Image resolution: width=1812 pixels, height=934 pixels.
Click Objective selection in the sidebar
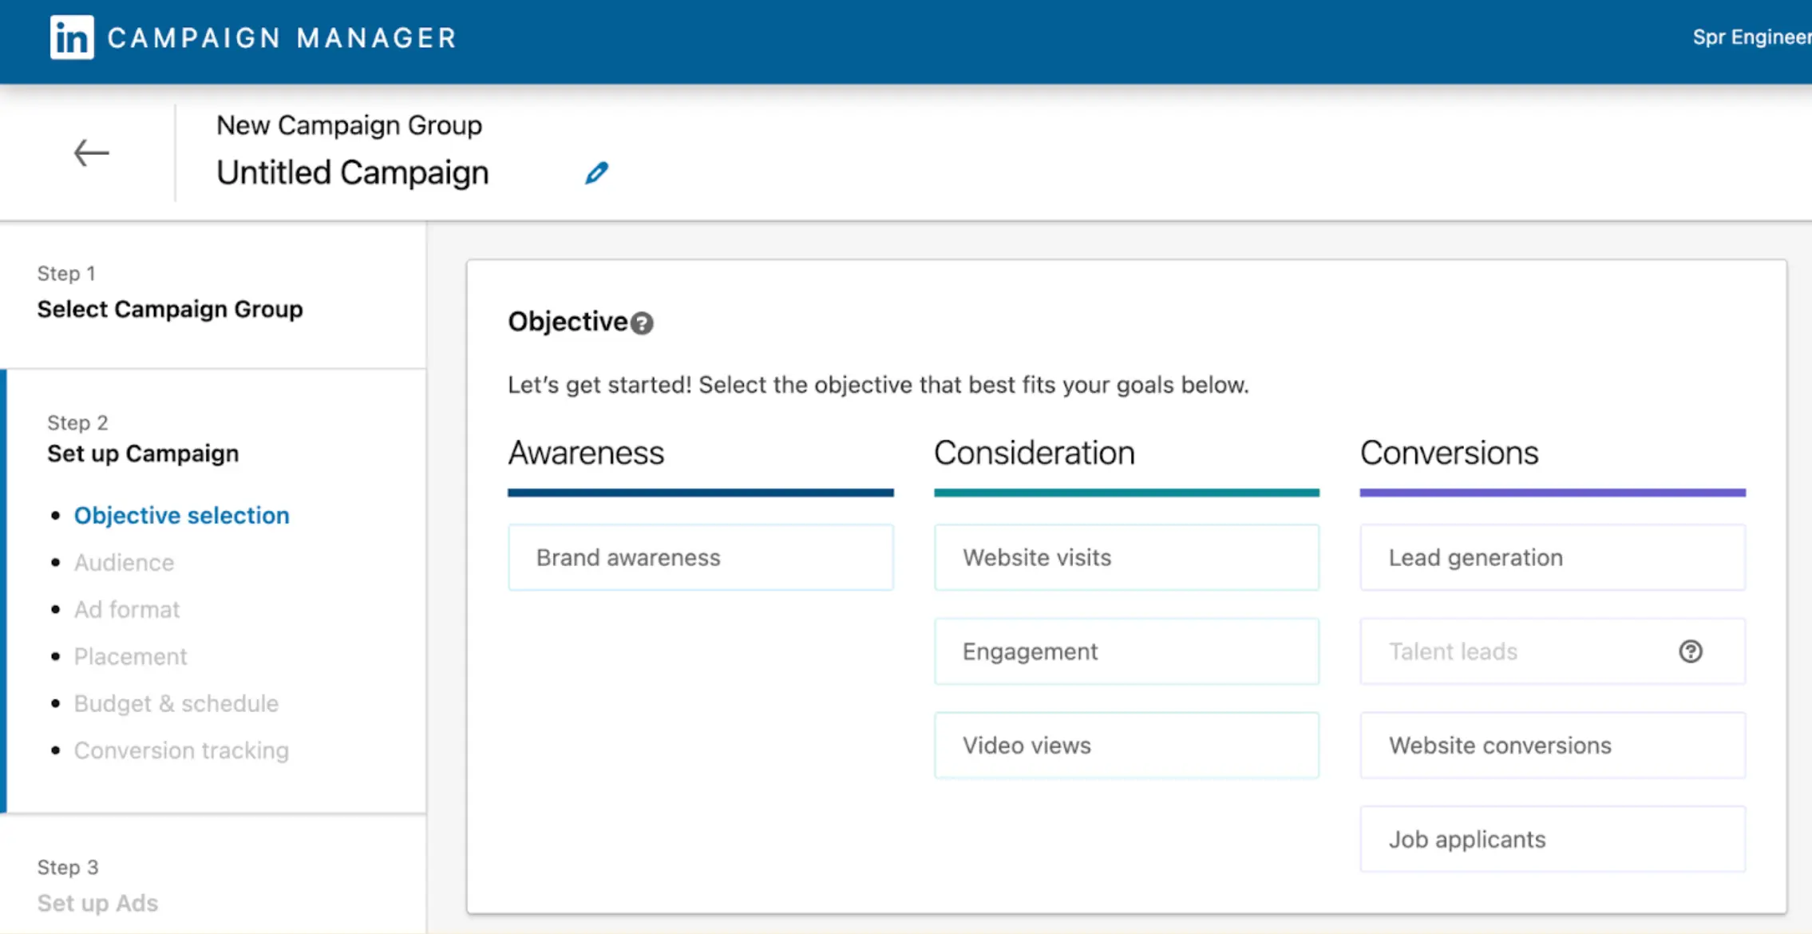point(181,515)
